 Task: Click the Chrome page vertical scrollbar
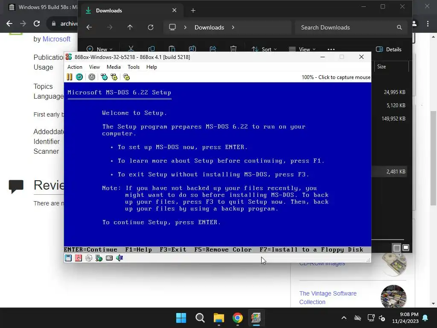click(433, 158)
